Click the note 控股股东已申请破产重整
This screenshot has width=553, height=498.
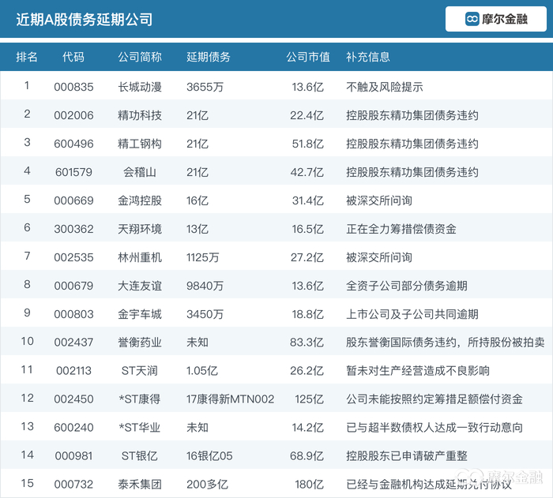coord(407,456)
